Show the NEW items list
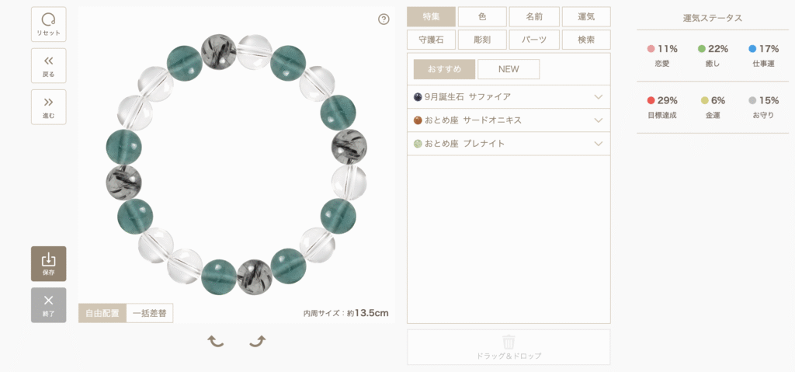Viewport: 795px width, 372px height. (x=509, y=70)
